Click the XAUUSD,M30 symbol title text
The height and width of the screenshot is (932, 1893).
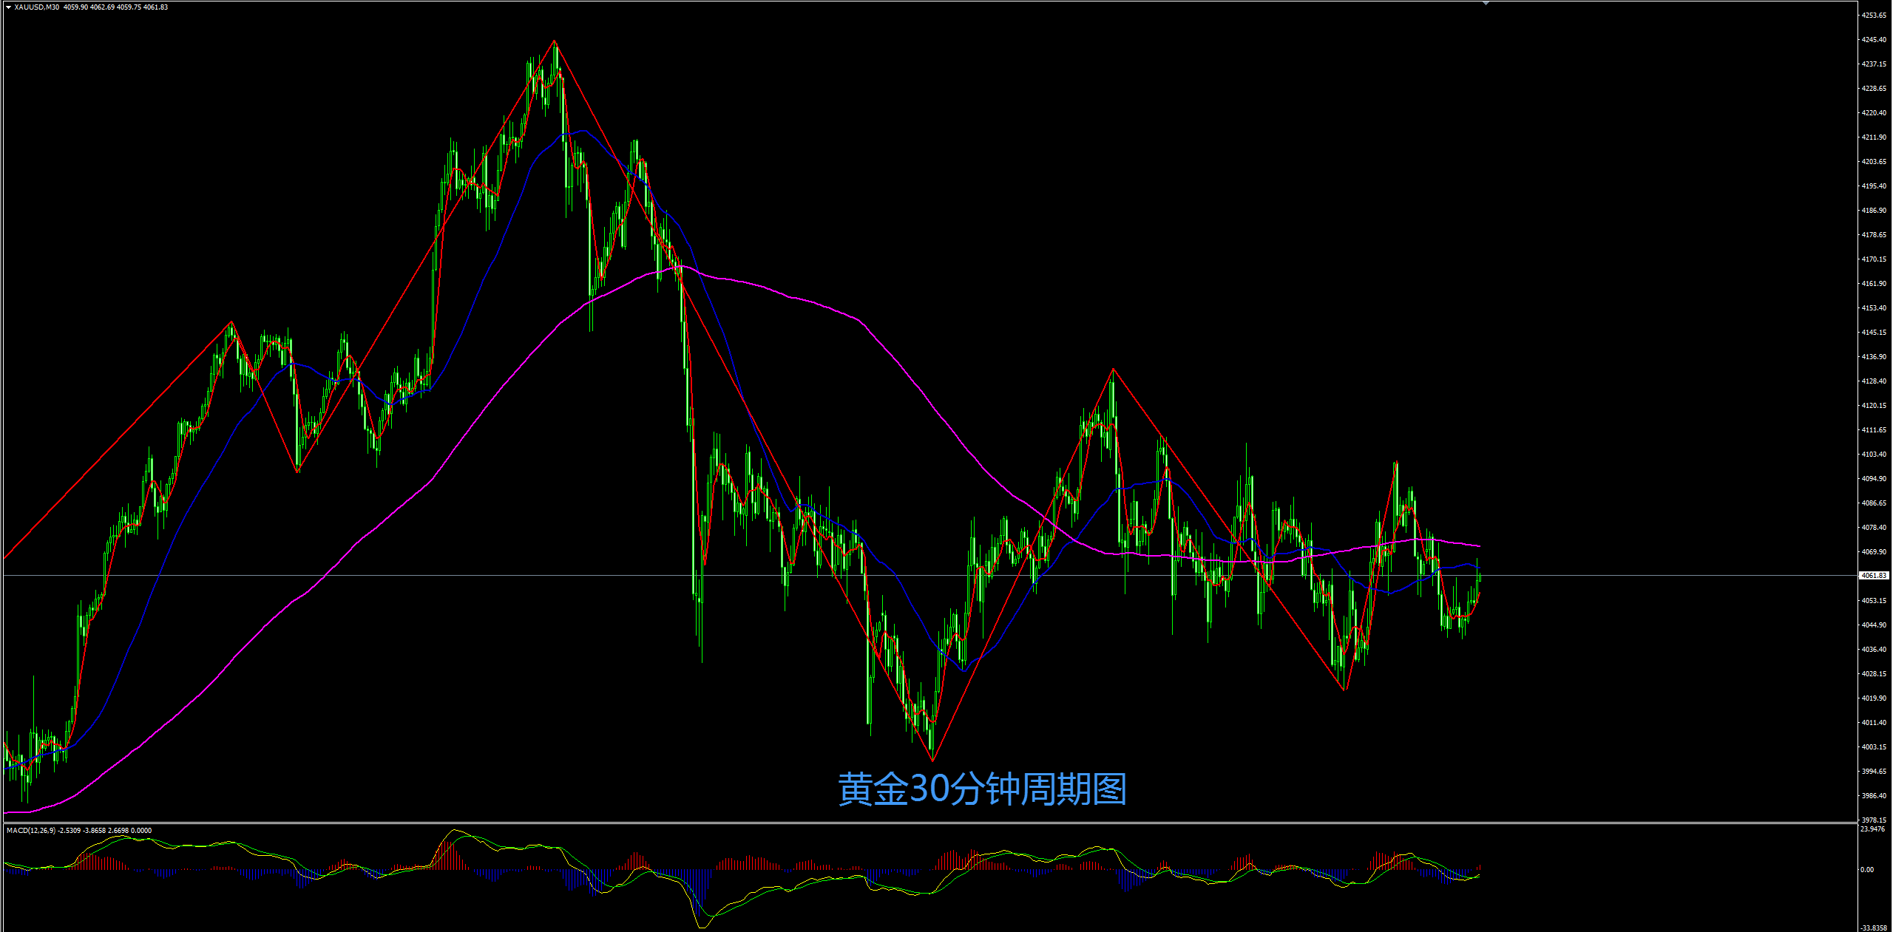37,7
